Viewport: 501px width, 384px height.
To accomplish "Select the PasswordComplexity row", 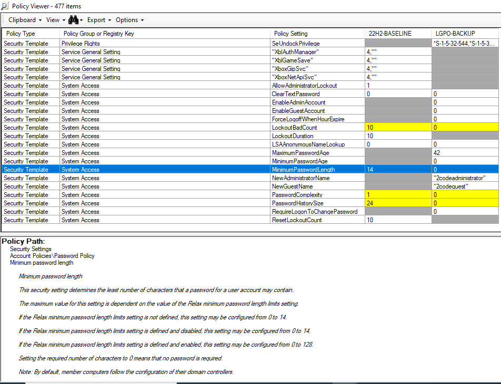I will (x=297, y=195).
